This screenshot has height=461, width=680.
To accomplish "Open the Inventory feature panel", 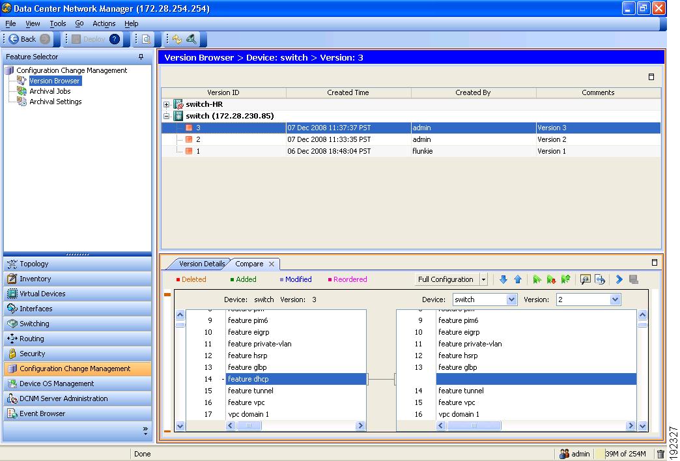I will tap(35, 279).
